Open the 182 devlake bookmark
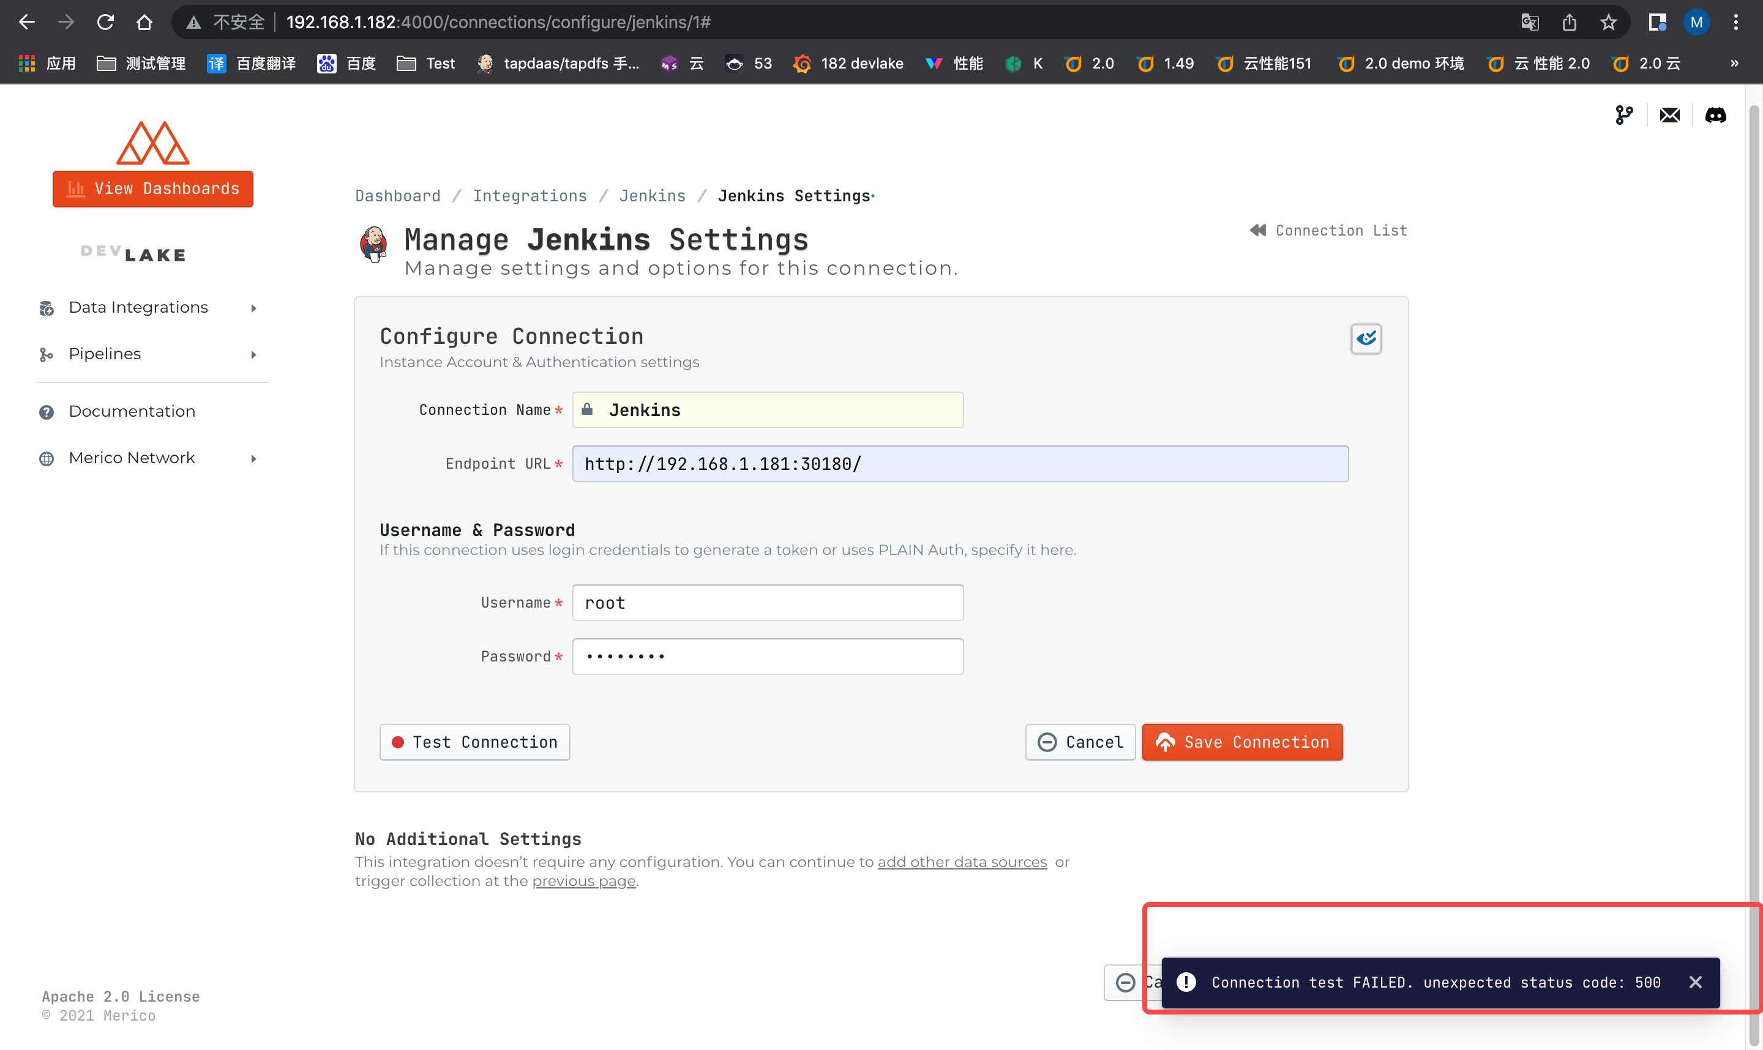Screen dimensions: 1763x1050 (848, 64)
